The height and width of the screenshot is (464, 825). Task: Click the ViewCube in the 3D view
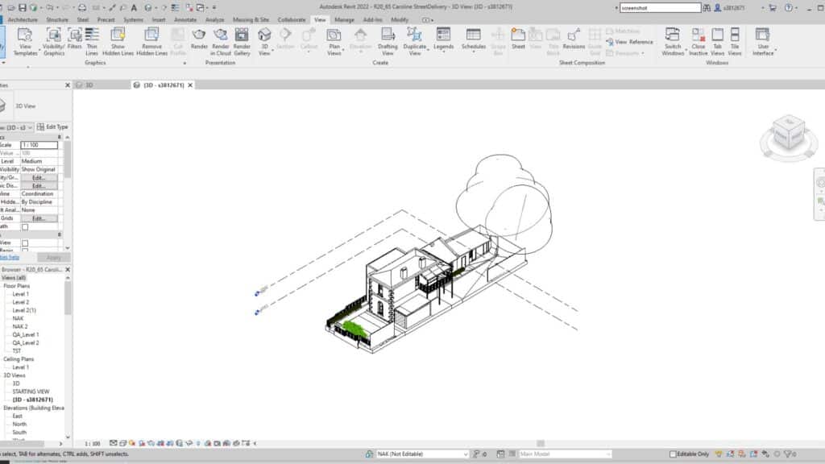[x=789, y=132]
